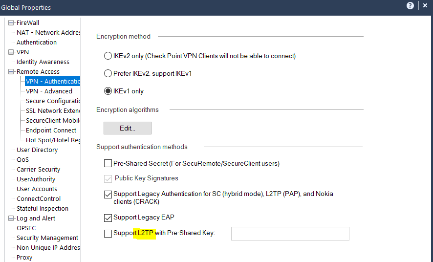Go to Identity Awareness settings
The width and height of the screenshot is (433, 262).
[43, 62]
